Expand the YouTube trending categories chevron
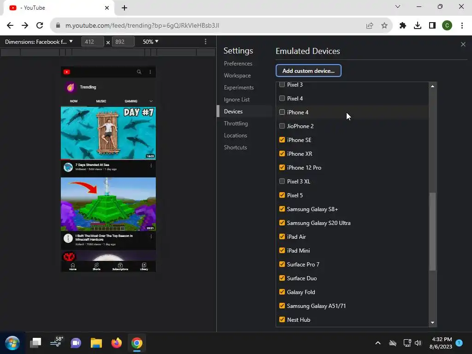This screenshot has height=354, width=472. tap(151, 101)
